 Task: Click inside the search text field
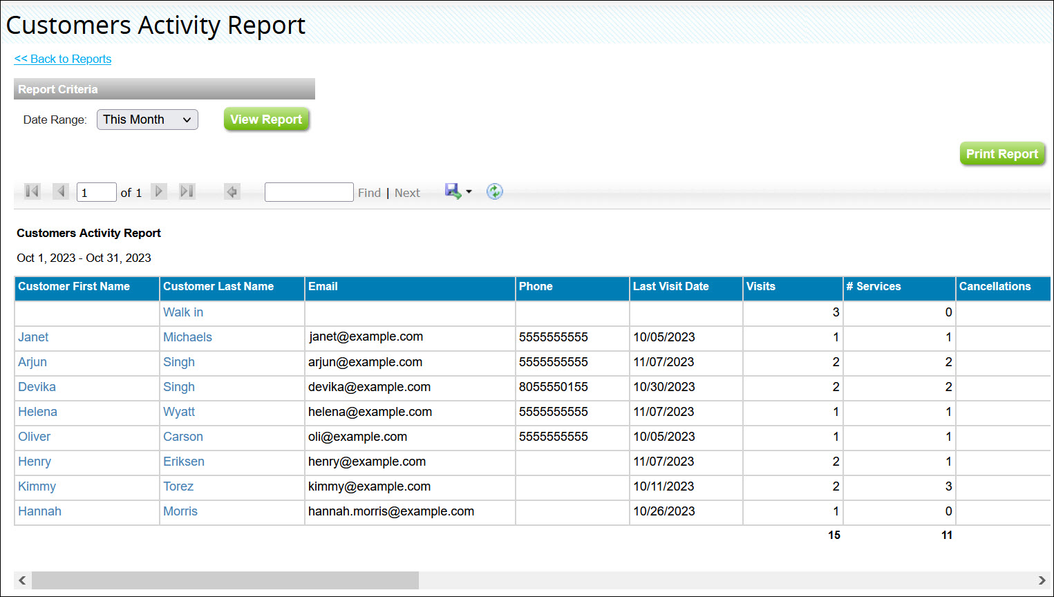[x=308, y=191]
